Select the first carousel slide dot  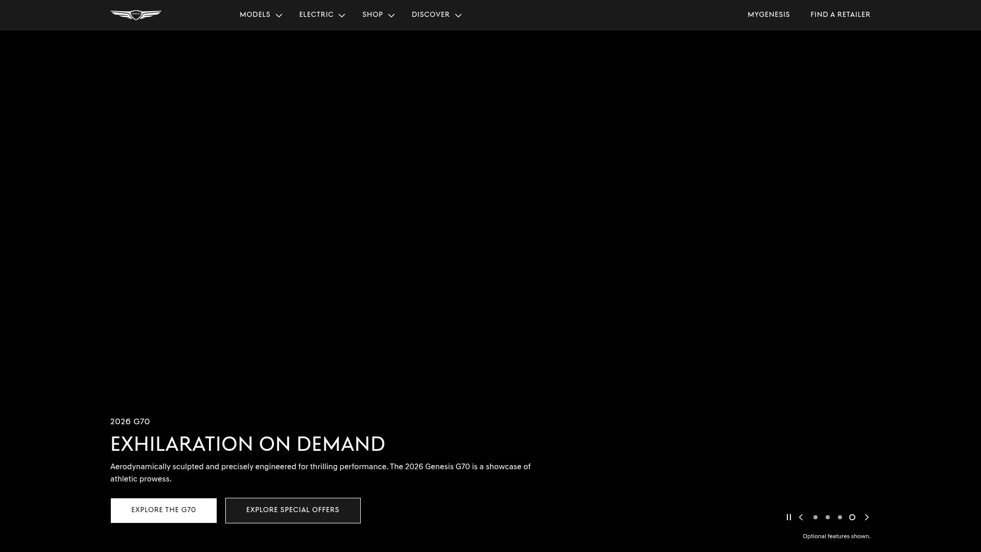tap(815, 517)
